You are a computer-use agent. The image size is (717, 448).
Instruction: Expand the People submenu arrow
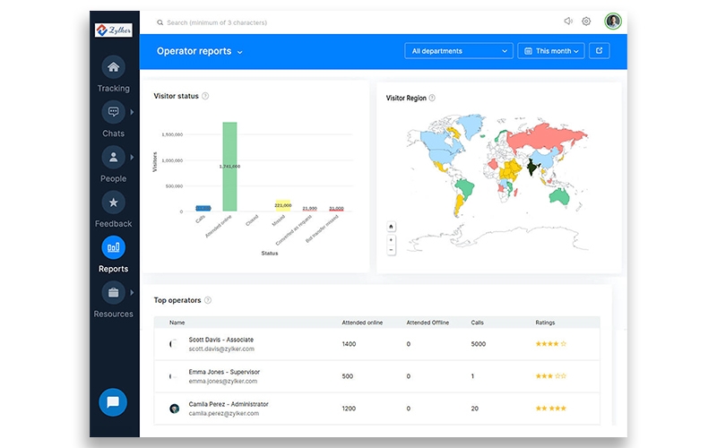(132, 158)
